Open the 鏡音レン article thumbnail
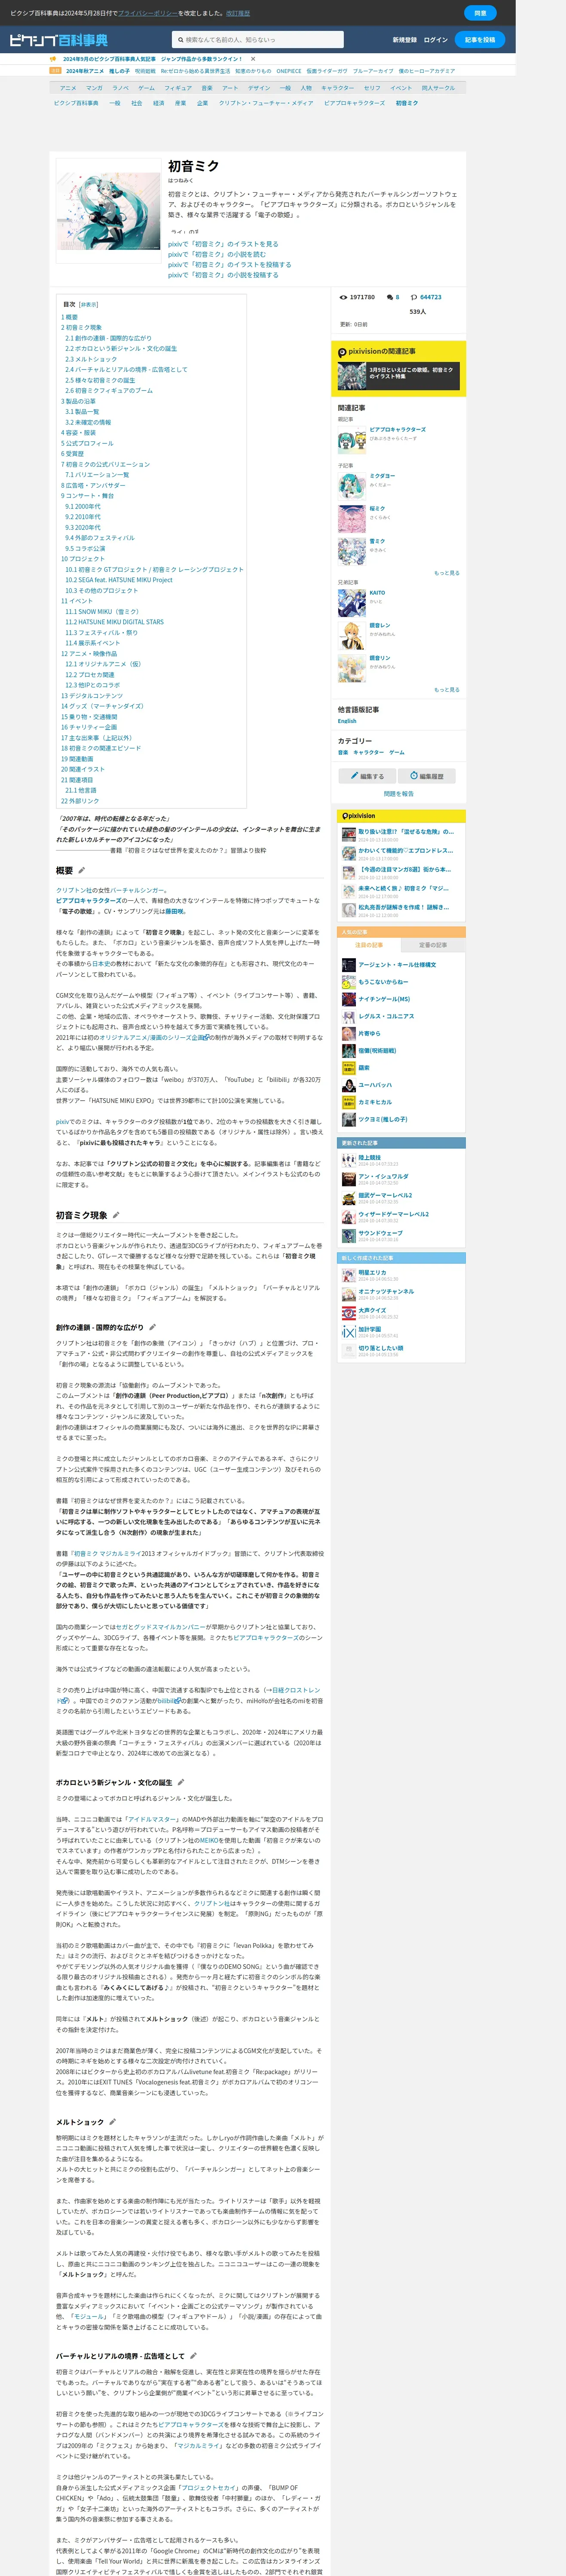566x2576 pixels. (x=351, y=635)
